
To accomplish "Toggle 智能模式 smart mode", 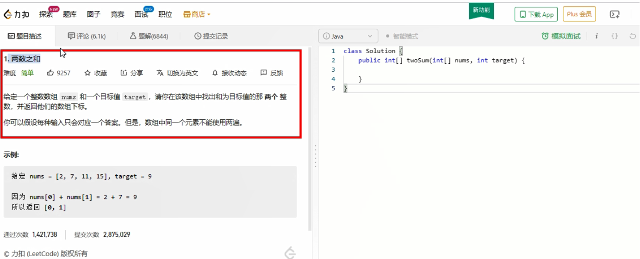I will 402,36.
